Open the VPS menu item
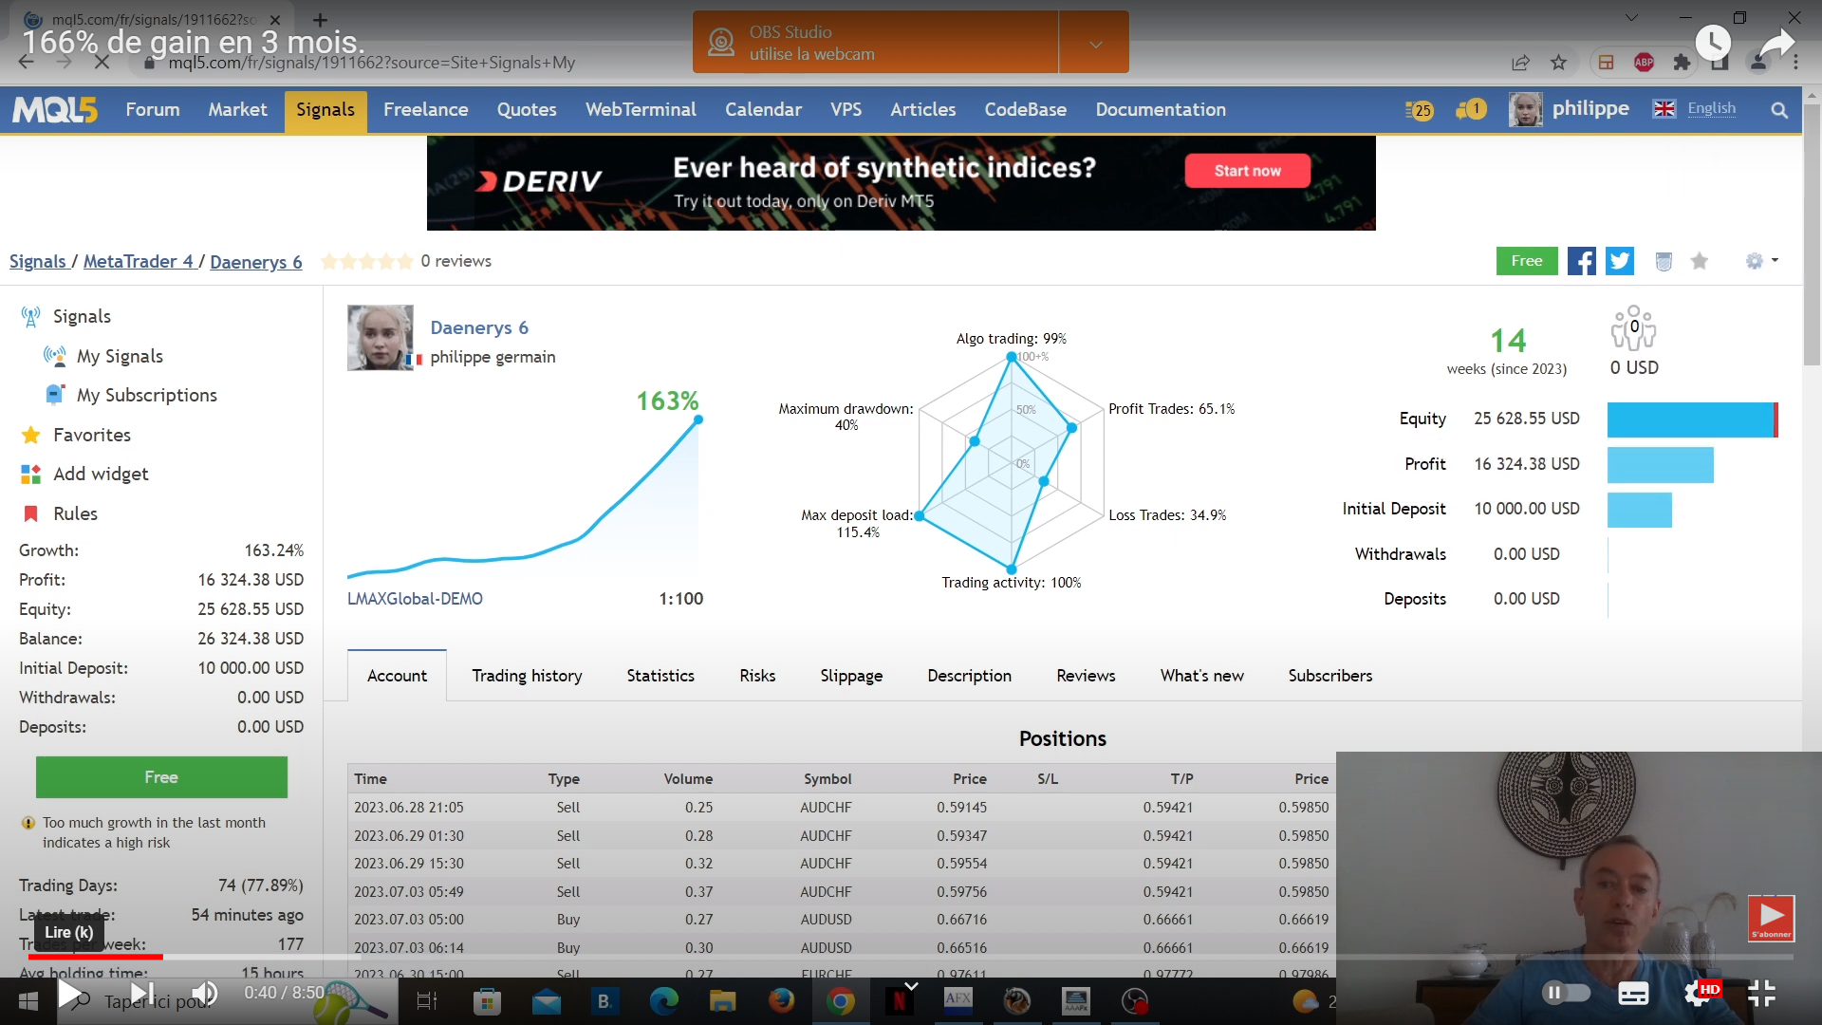Image resolution: width=1822 pixels, height=1025 pixels. pyautogui.click(x=846, y=109)
